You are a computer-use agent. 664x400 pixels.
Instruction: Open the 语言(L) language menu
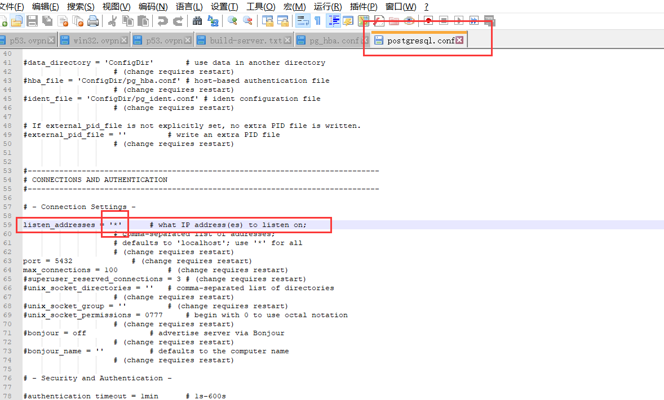(x=189, y=7)
